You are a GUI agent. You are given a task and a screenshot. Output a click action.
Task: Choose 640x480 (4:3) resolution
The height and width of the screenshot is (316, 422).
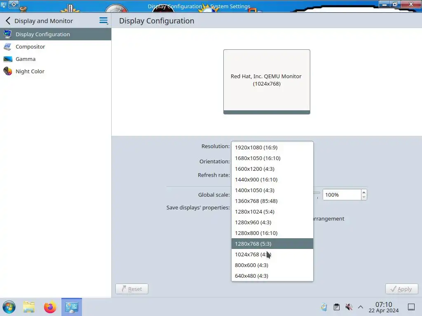272,276
